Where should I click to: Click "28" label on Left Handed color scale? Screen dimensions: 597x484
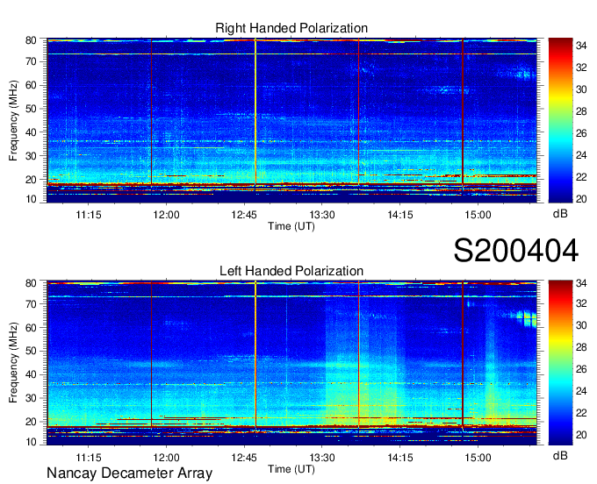click(581, 347)
